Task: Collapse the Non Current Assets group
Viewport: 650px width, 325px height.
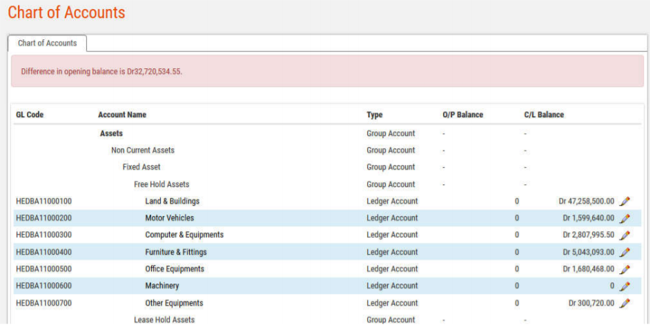Action: pyautogui.click(x=142, y=150)
